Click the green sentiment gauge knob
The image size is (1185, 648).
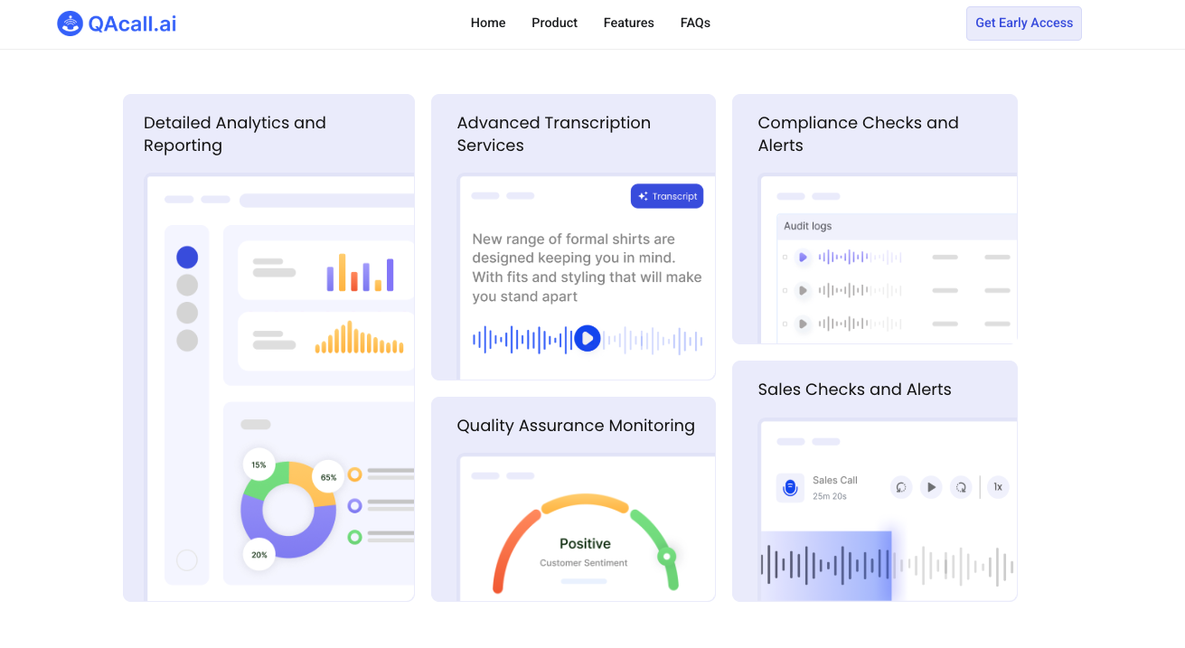[x=667, y=557]
